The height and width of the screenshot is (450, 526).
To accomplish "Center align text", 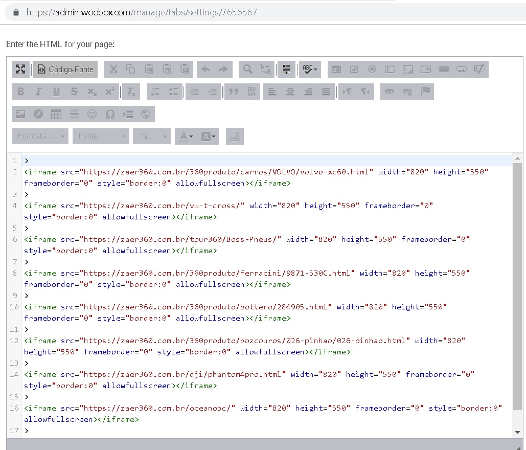I will (290, 92).
